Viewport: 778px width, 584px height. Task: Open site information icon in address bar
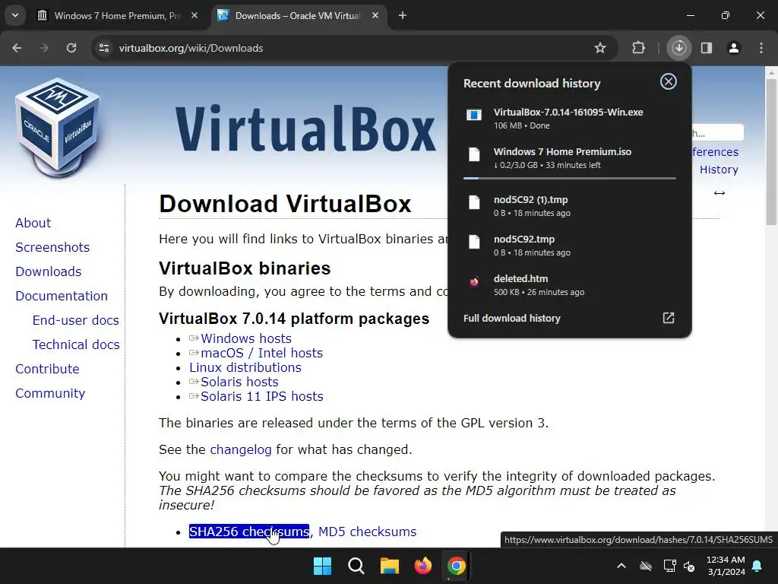point(103,48)
